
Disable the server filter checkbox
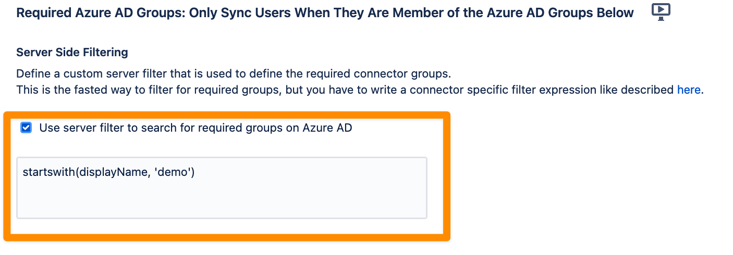tap(26, 127)
